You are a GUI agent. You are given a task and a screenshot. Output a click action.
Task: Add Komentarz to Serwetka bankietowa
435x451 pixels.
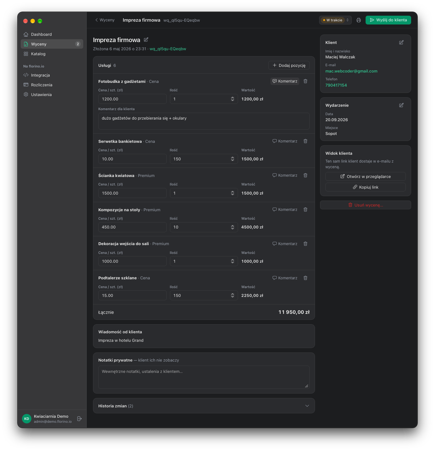coord(285,141)
